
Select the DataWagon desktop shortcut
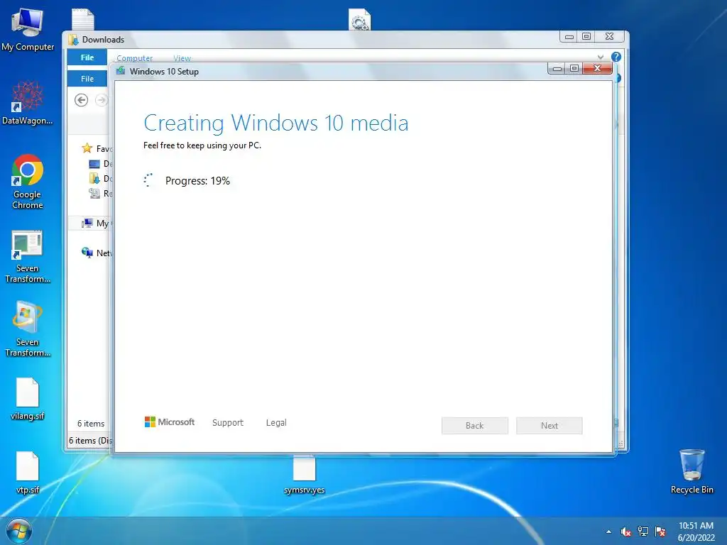point(28,103)
